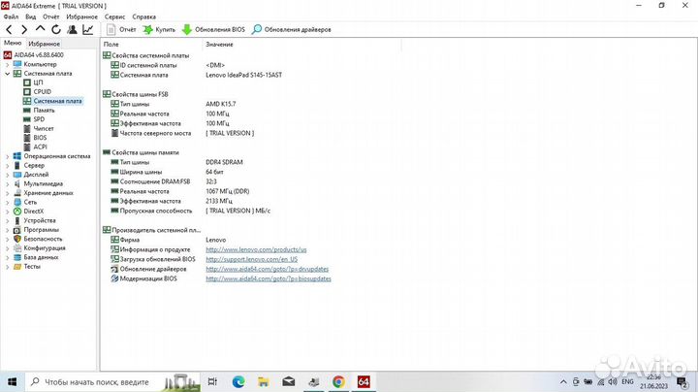The width and height of the screenshot is (698, 392).
Task: Collapse the Системная плата tree node
Action: point(7,74)
